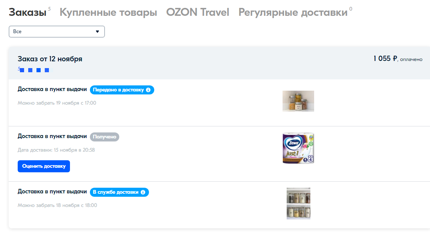The height and width of the screenshot is (234, 430).
Task: Click the 'Все' orders filter combo box
Action: coord(57,32)
